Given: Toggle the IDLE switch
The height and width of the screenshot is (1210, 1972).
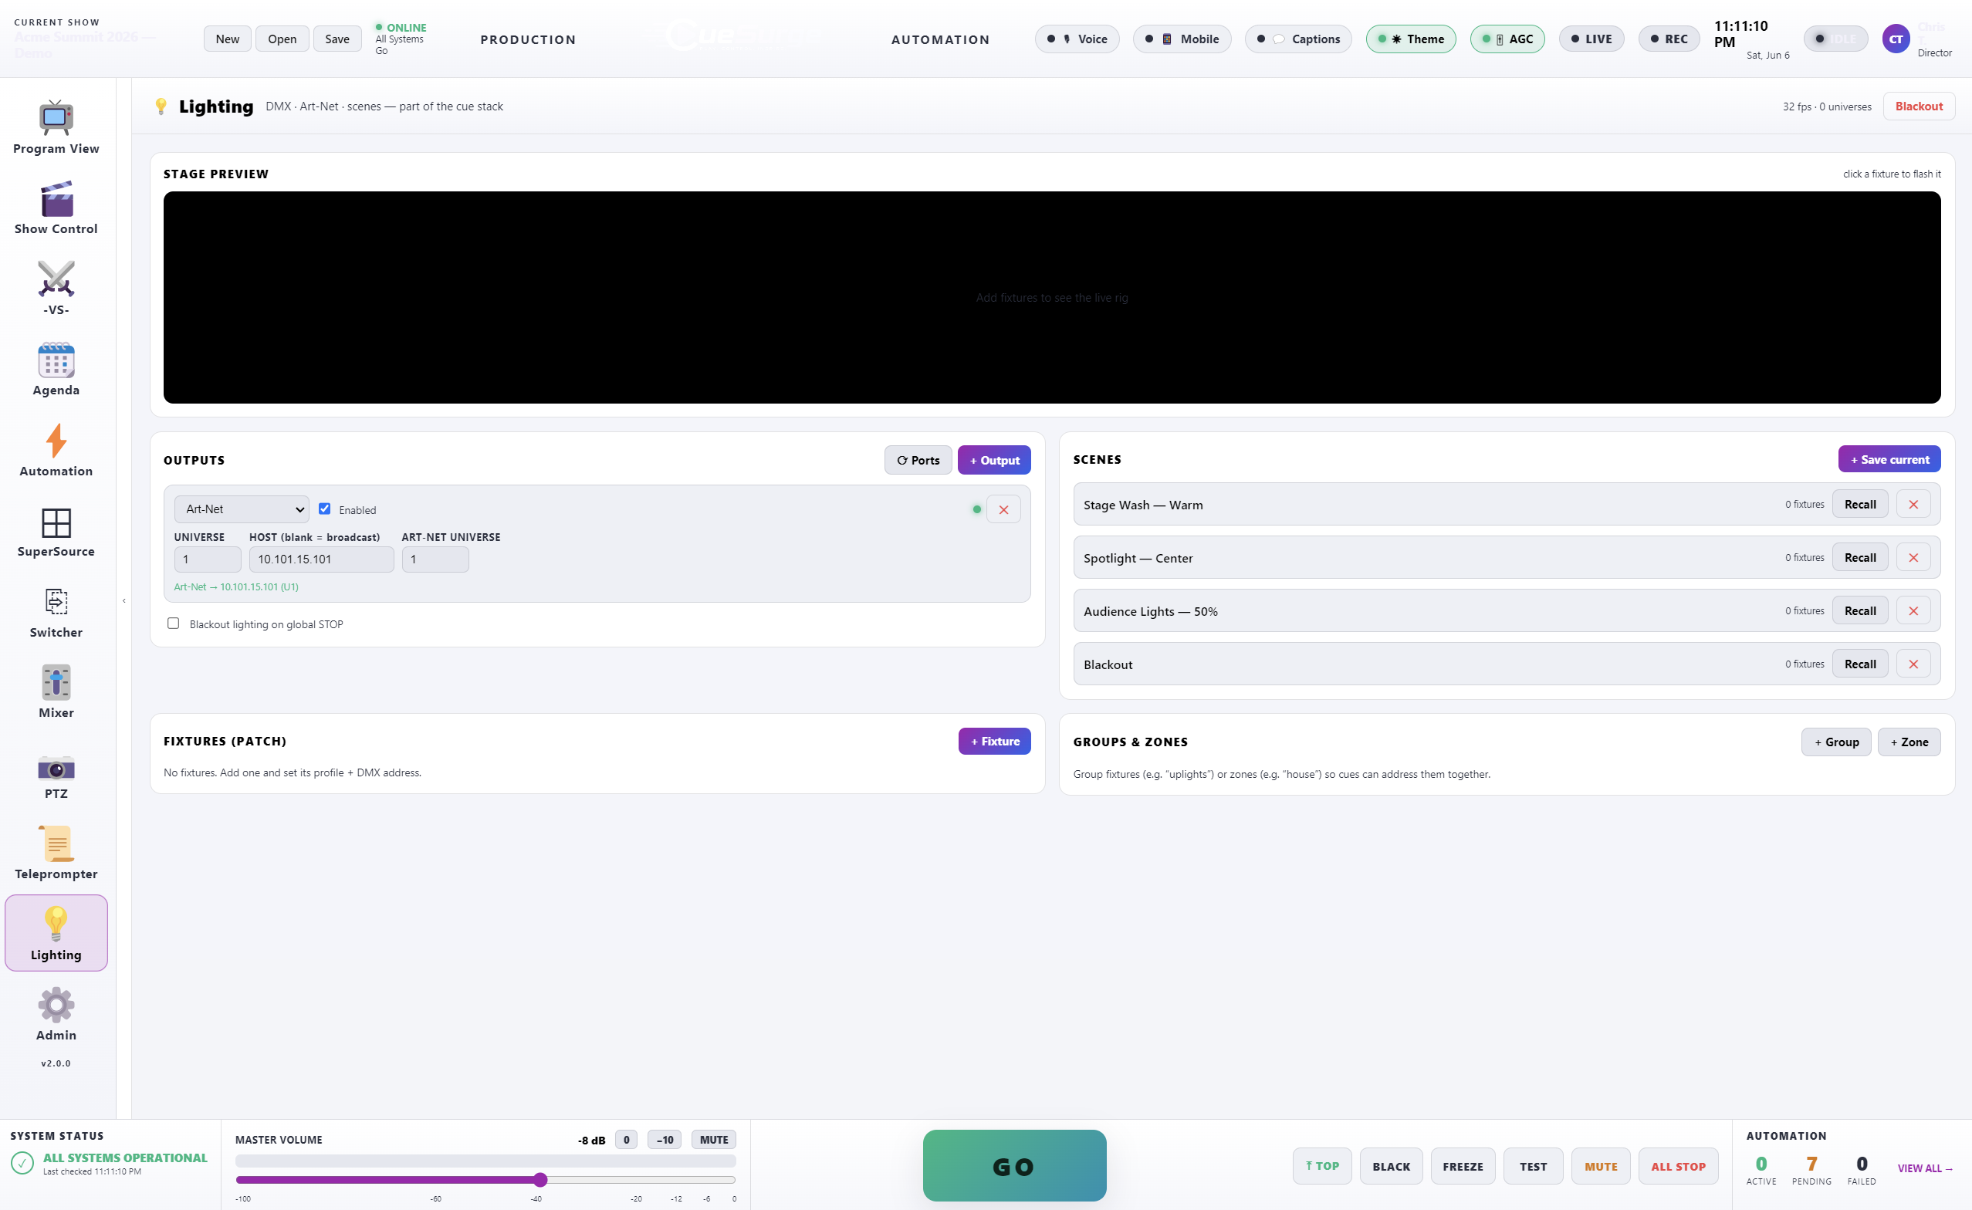Looking at the screenshot, I should [1835, 39].
